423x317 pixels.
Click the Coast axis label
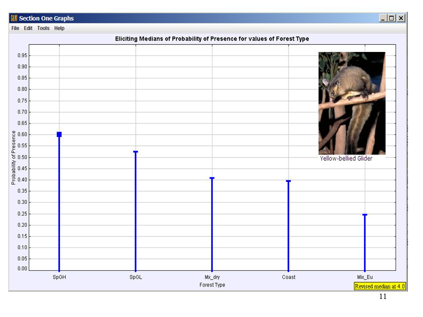[289, 277]
